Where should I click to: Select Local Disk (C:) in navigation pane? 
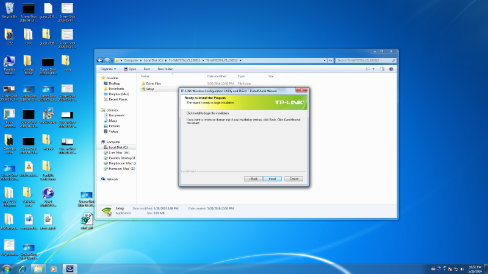tap(118, 147)
